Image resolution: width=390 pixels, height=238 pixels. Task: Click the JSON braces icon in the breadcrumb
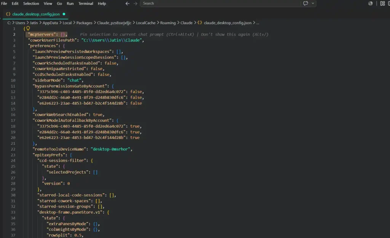tap(200, 22)
